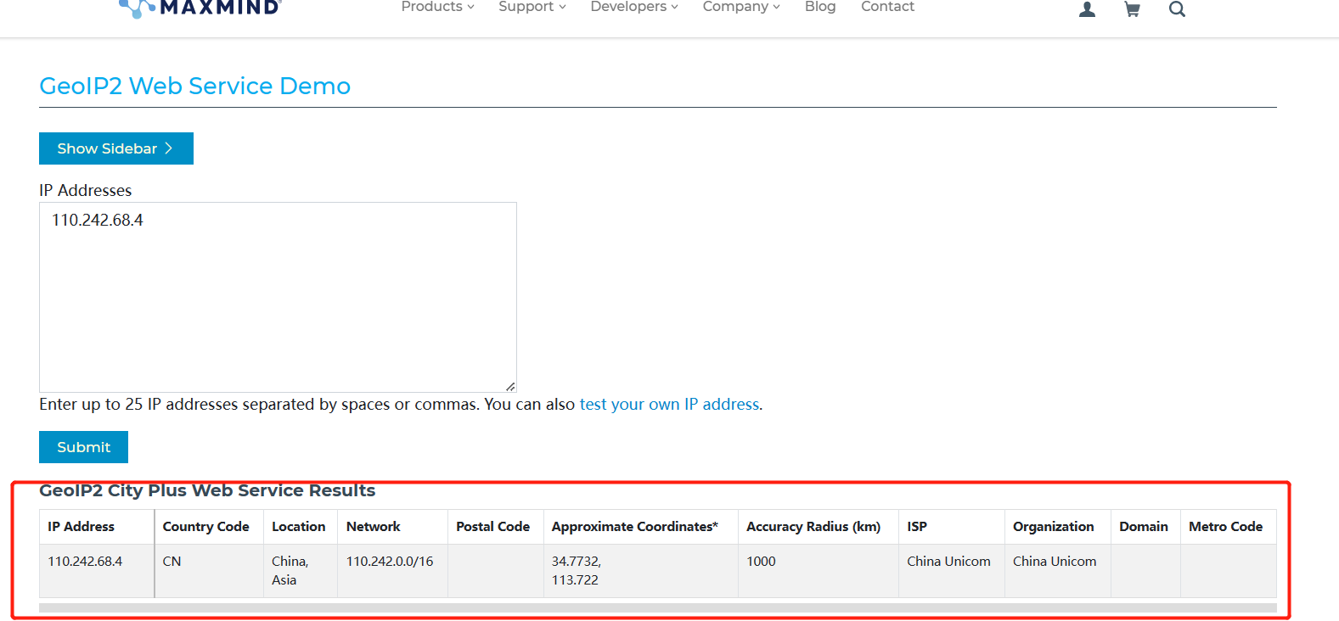
Task: Click the 'GeoIP2 City Plus Web Service Results' heading
Action: tap(207, 490)
